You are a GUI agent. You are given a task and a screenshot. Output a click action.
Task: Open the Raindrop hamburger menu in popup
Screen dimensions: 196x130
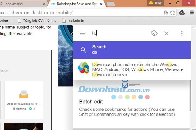(82, 33)
